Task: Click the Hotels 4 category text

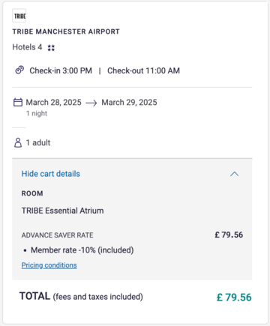Action: [x=27, y=47]
